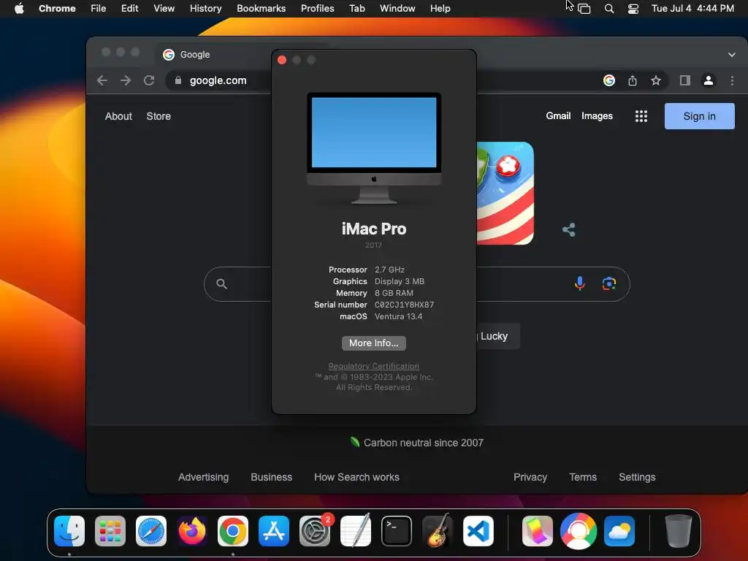Screen dimensions: 748x561
Task: Open the Weather app in Dock
Action: (619, 531)
